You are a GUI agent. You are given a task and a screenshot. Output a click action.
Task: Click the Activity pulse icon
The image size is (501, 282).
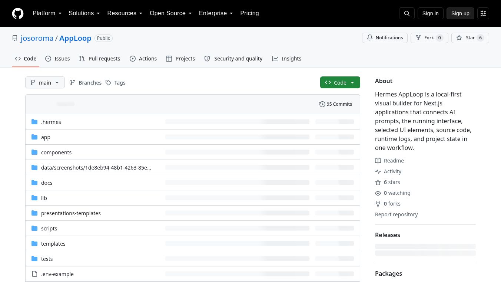378,171
